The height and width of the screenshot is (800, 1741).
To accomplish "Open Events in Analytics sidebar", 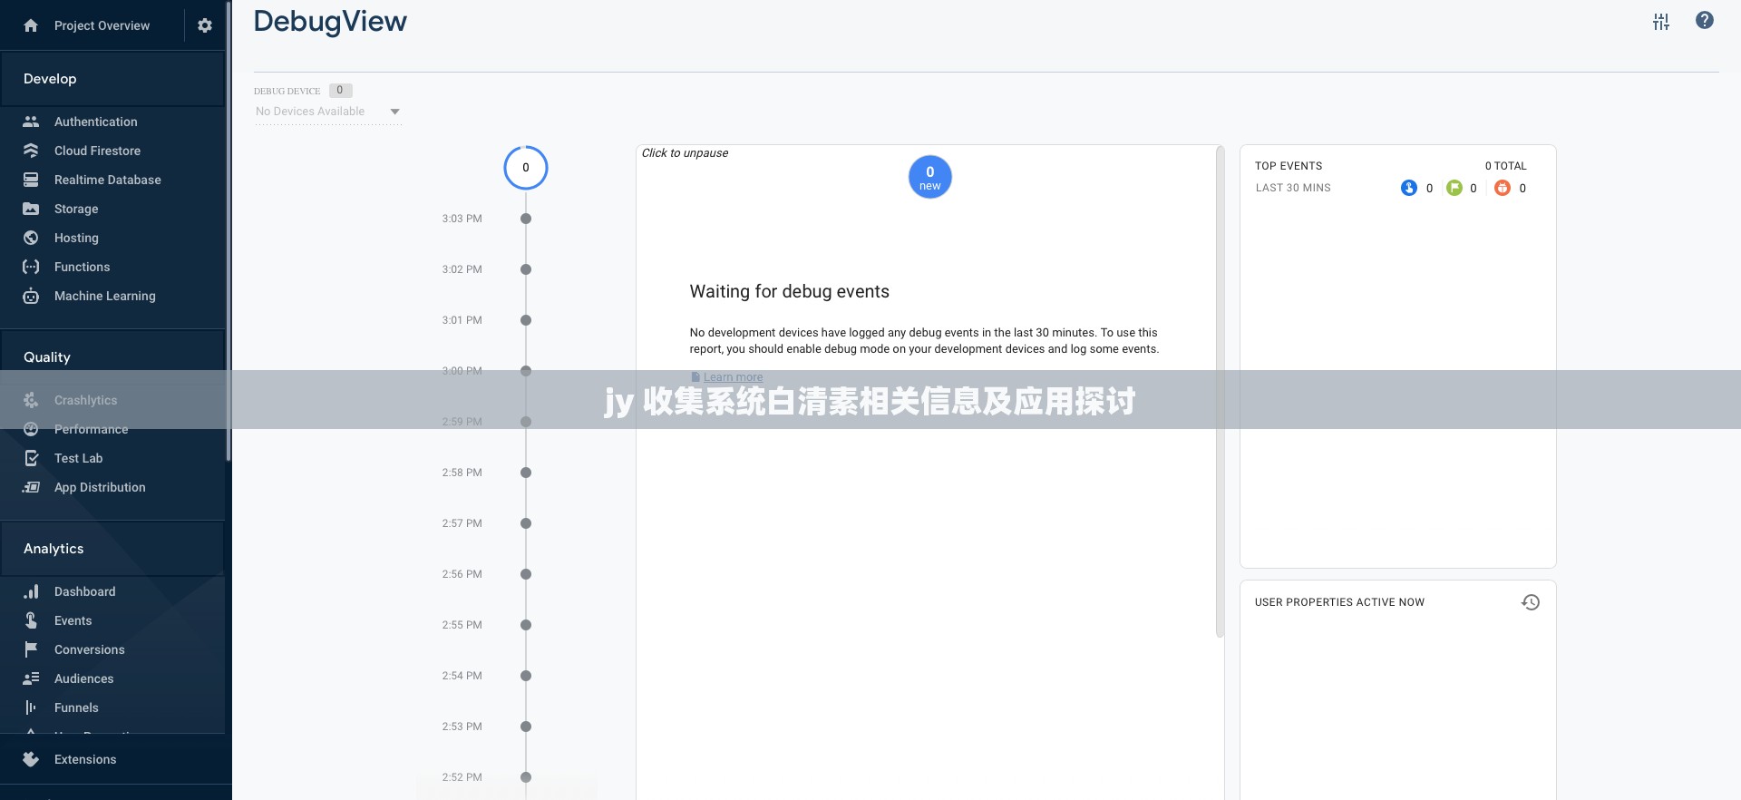I will 73,620.
